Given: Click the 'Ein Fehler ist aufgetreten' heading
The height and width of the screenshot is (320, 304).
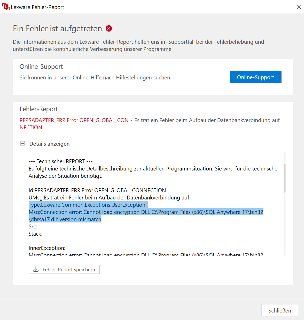Looking at the screenshot, I should point(57,28).
